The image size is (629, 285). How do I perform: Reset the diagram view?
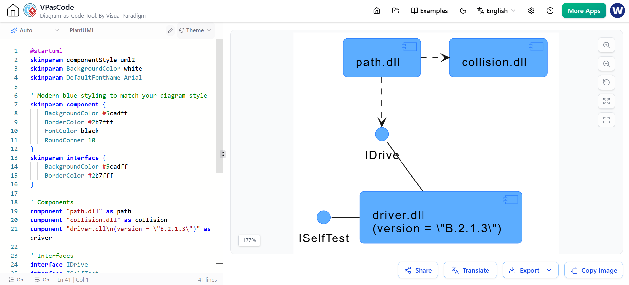point(606,83)
